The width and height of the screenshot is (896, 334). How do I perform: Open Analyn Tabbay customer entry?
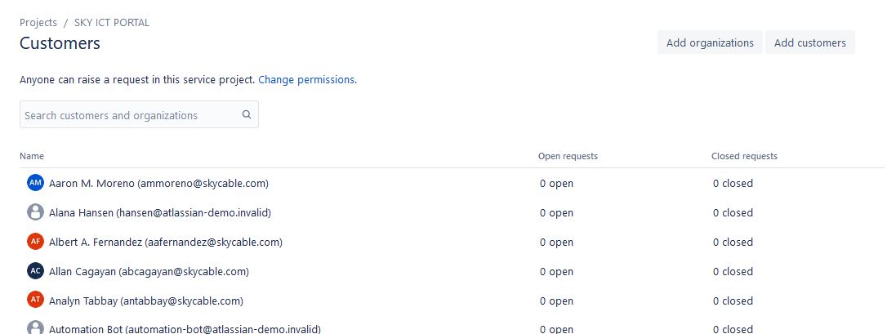click(146, 301)
